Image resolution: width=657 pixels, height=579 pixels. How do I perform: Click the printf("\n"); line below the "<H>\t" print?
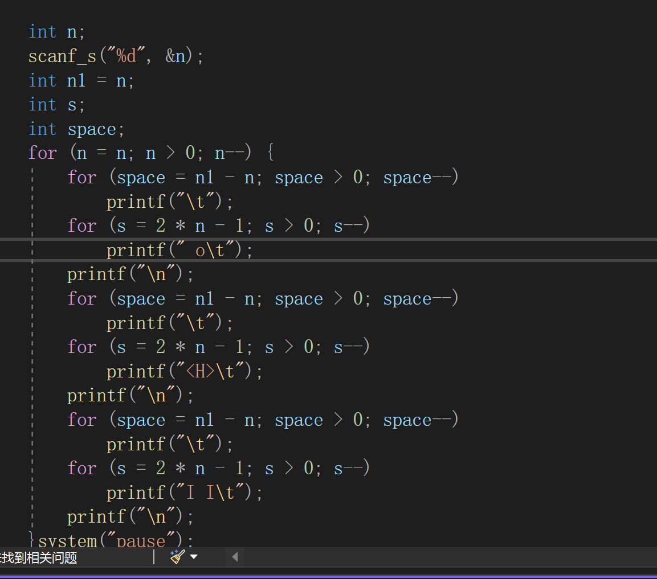click(130, 395)
